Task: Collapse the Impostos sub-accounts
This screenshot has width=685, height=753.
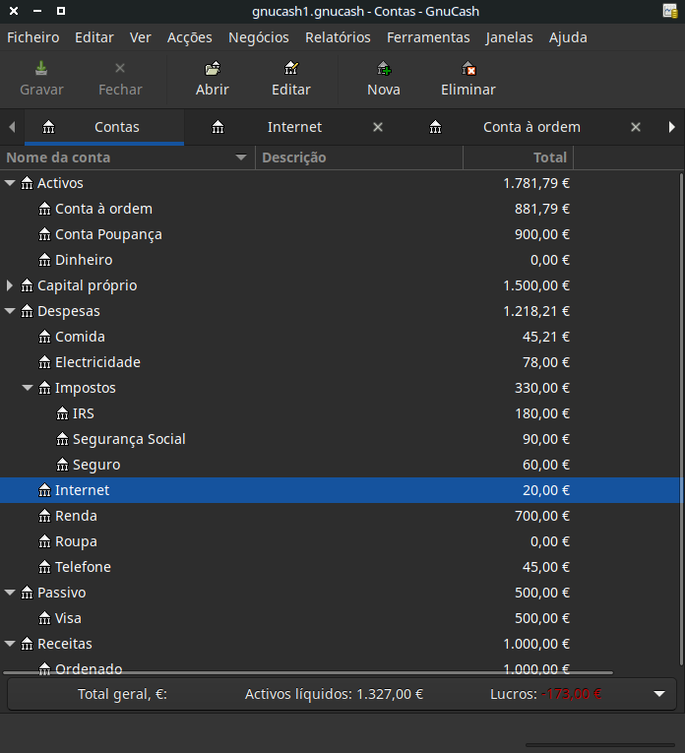Action: pos(28,388)
